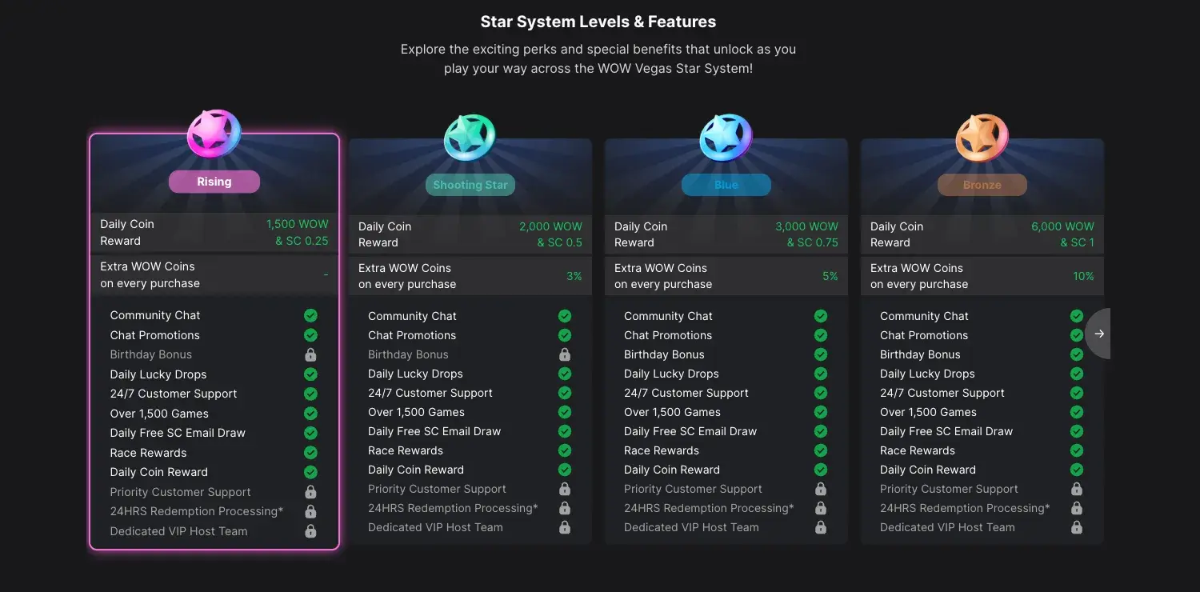Screen dimensions: 1200x592
Task: Click the 10% extra WOW Coins value
Action: pos(1084,276)
